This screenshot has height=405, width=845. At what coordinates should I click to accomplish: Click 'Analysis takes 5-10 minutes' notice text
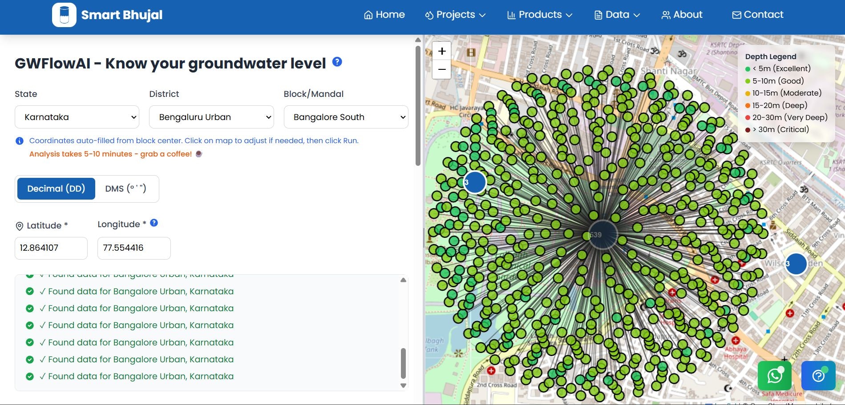tap(110, 154)
